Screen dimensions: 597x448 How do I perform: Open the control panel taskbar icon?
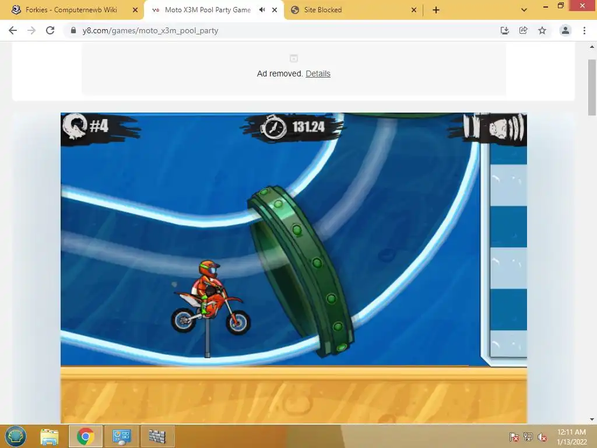pyautogui.click(x=121, y=436)
